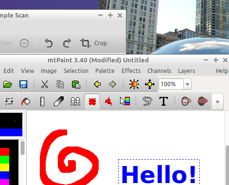Open the View menu
Viewport: 229px width, 185px height.
pos(27,71)
